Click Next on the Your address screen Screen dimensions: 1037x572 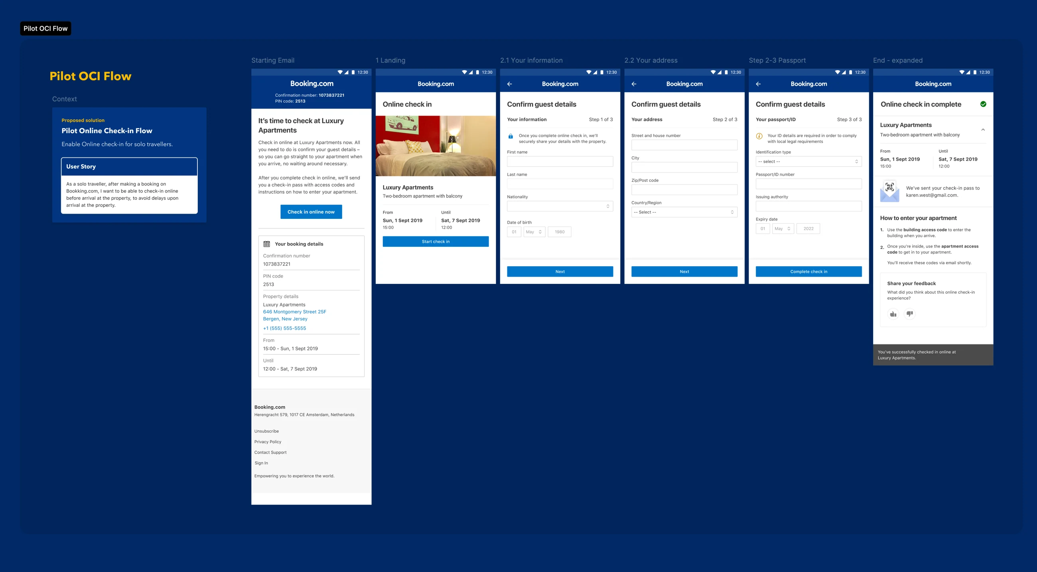pos(684,271)
